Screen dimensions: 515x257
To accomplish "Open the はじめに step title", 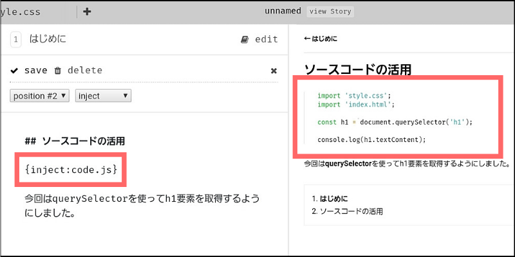I will (x=48, y=39).
